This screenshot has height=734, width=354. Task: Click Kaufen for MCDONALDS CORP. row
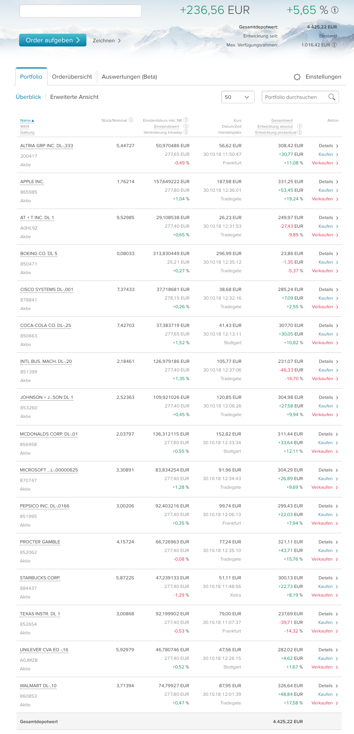point(325,443)
